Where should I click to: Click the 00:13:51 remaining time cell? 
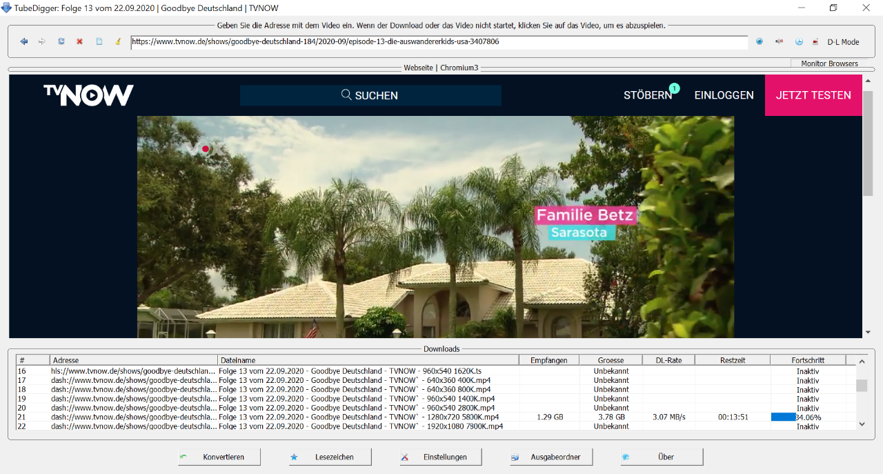[x=733, y=417]
